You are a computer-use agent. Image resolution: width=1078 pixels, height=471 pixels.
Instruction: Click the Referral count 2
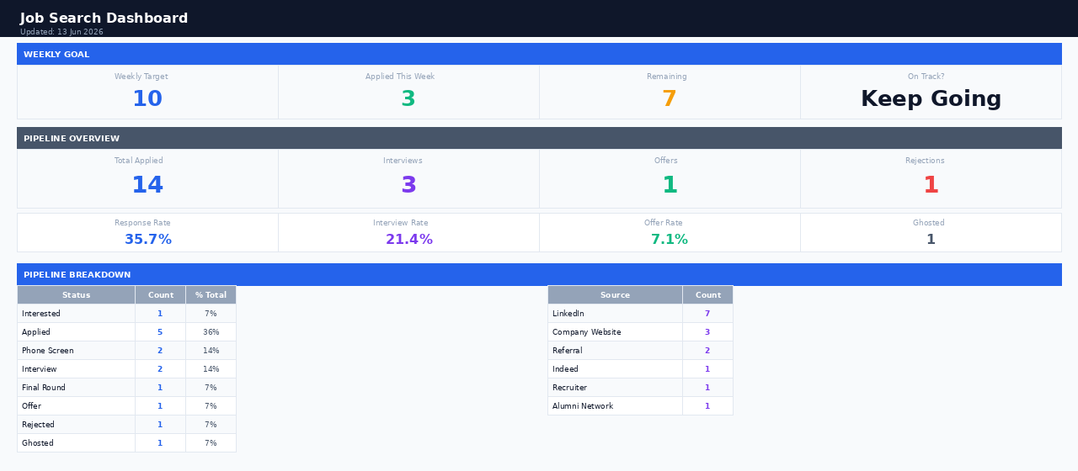(707, 350)
